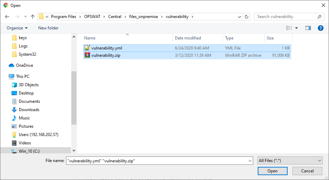Click the Downloads arrow icon
The image size is (329, 180).
coord(14,110)
